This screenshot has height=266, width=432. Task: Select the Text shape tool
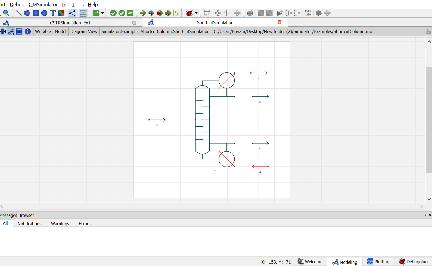pyautogui.click(x=53, y=13)
